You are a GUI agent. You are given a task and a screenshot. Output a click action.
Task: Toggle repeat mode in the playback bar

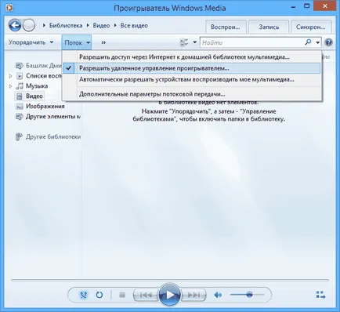pos(99,295)
